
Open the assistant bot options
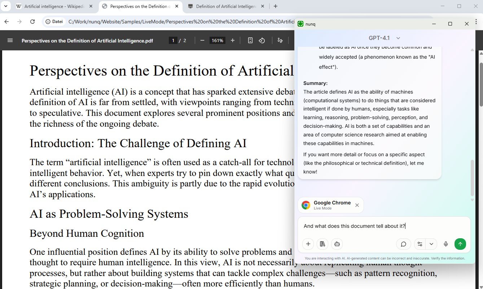[337, 244]
